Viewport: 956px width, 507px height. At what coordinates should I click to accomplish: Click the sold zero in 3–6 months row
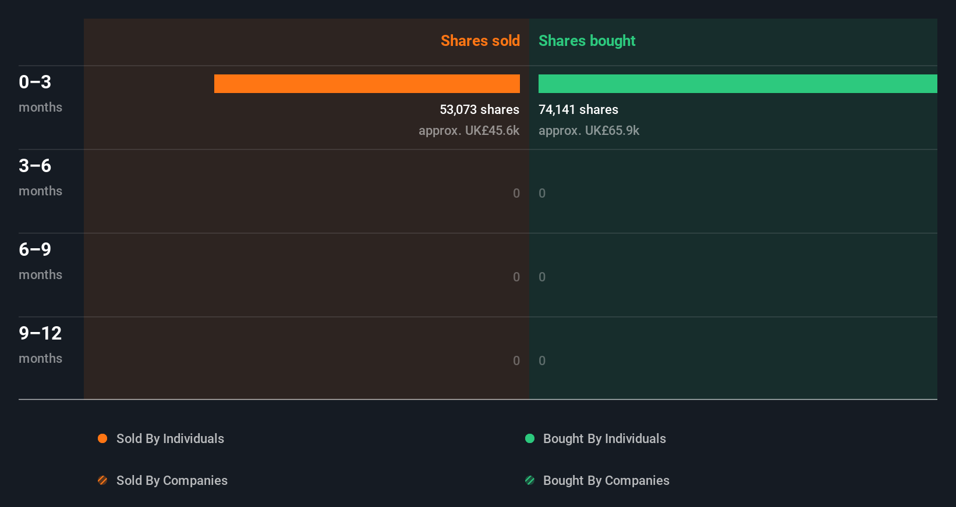(516, 193)
